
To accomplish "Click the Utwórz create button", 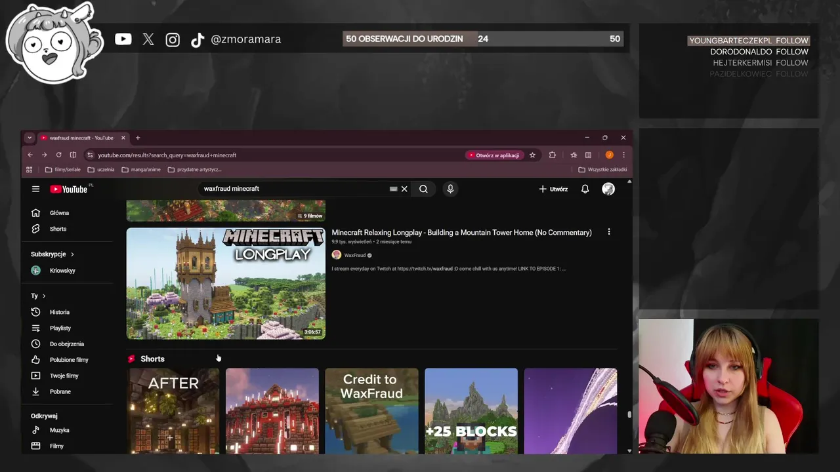I will click(x=553, y=189).
